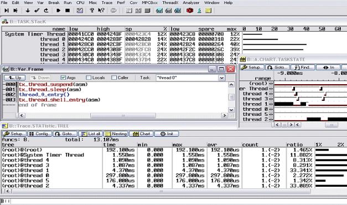347x205 pixels.
Task: Click the List all button
Action: tap(91, 134)
